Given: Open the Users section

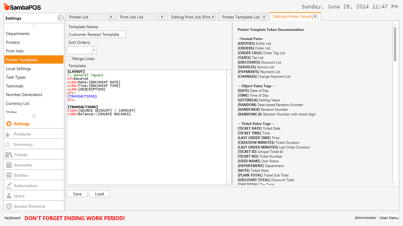Looking at the screenshot, I should tap(34, 196).
